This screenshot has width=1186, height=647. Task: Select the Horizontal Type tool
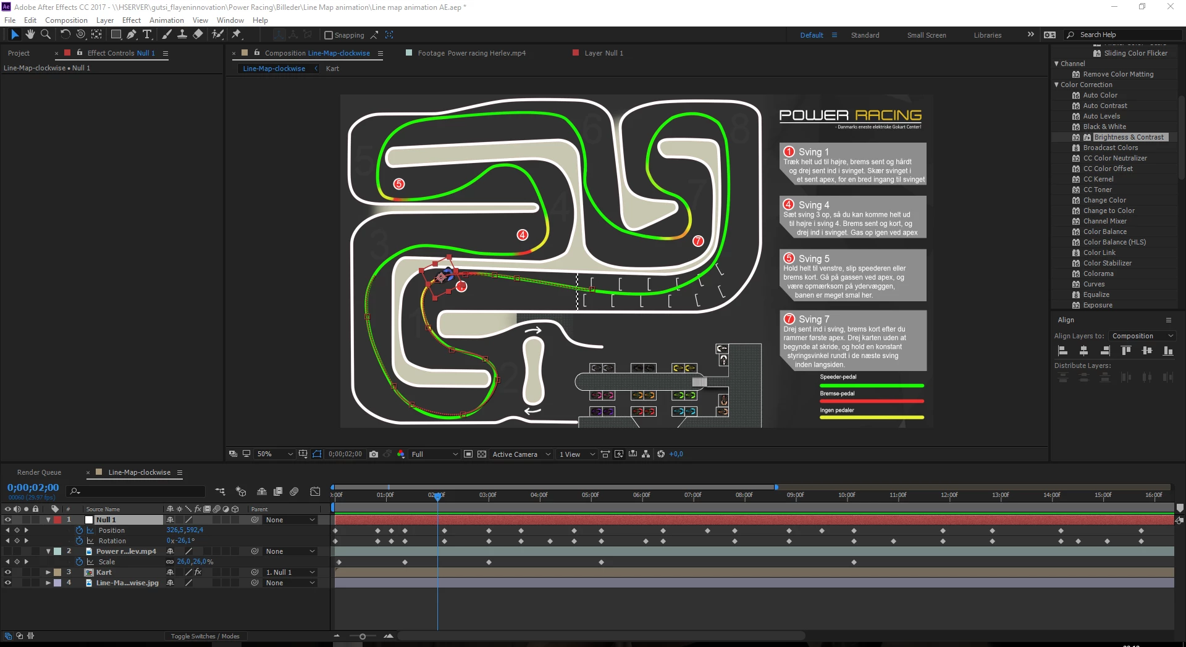click(x=147, y=35)
